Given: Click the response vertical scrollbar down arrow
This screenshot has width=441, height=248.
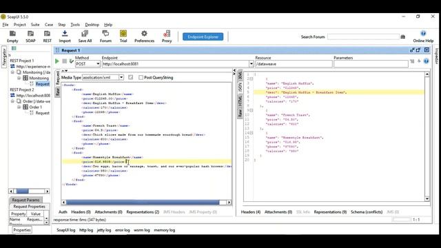Looking at the screenshot, I should (427, 199).
